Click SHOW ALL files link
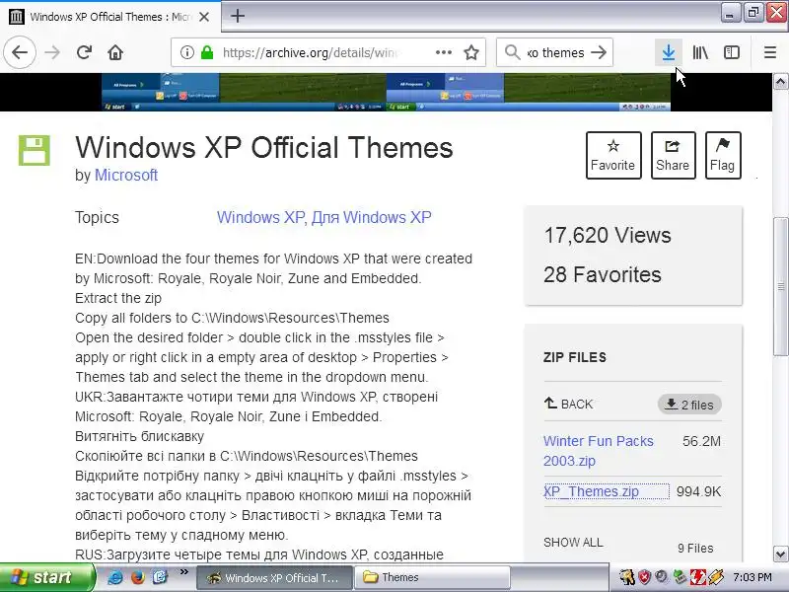Image resolution: width=789 pixels, height=592 pixels. tap(573, 542)
